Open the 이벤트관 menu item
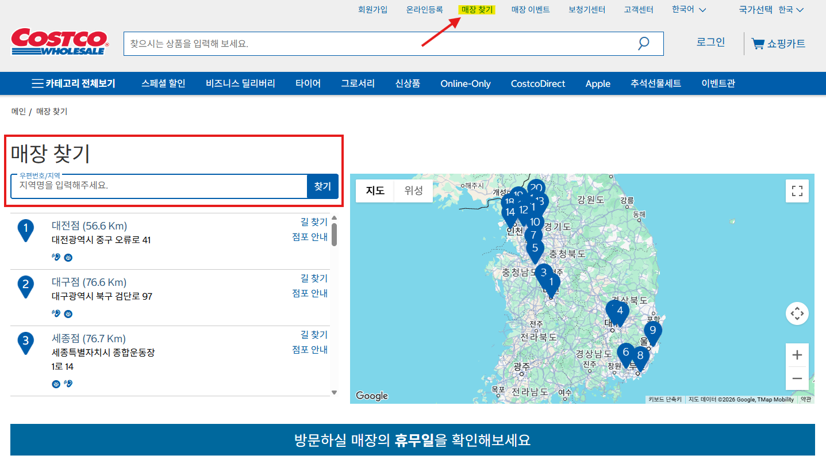Viewport: 826px width, 463px height. click(718, 83)
